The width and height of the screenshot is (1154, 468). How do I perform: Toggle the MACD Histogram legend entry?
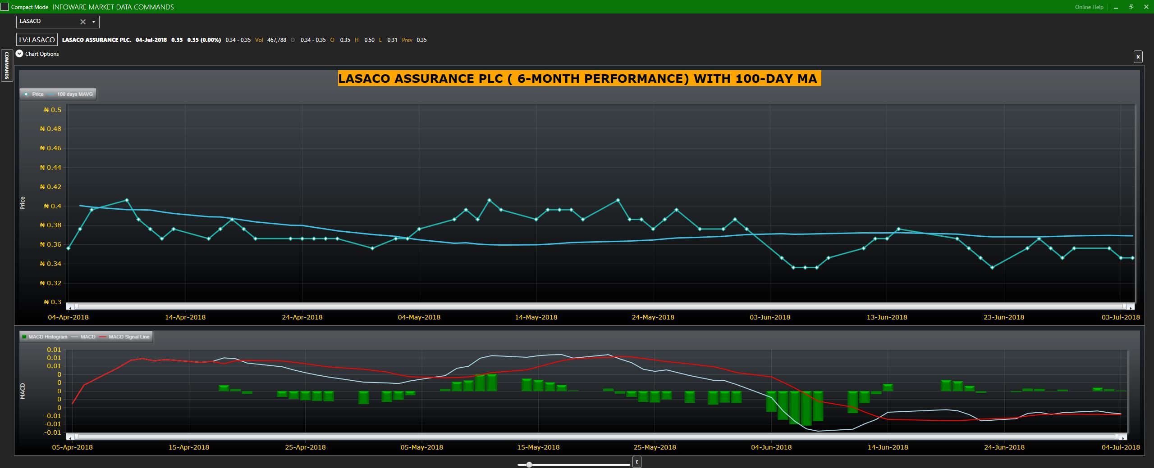45,337
